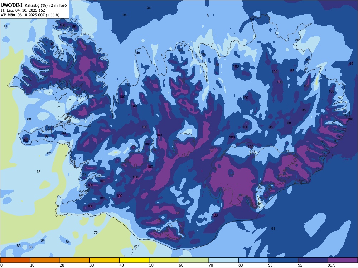The width and height of the screenshot is (358, 268).
Task: Select 'Rakastig (%) í 2 m hæð' label
Action: (46, 5)
